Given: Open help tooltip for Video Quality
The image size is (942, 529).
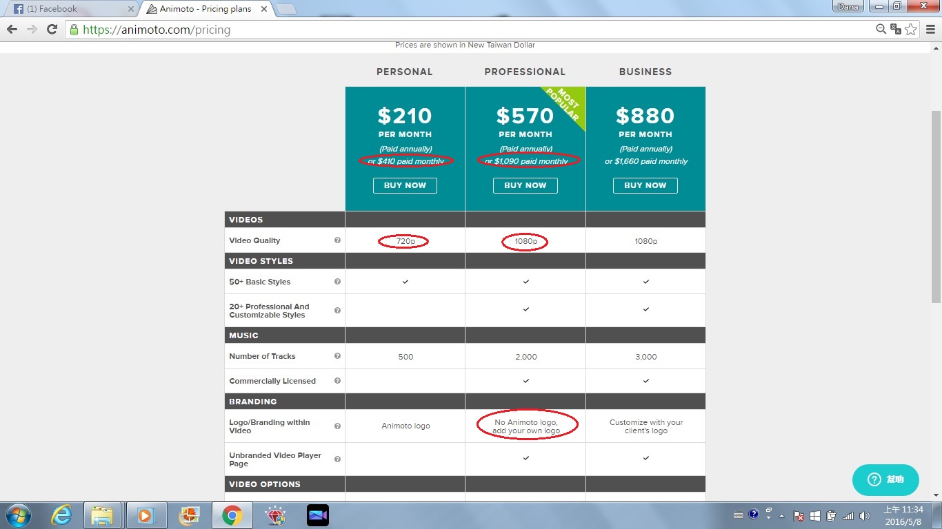Looking at the screenshot, I should click(337, 240).
